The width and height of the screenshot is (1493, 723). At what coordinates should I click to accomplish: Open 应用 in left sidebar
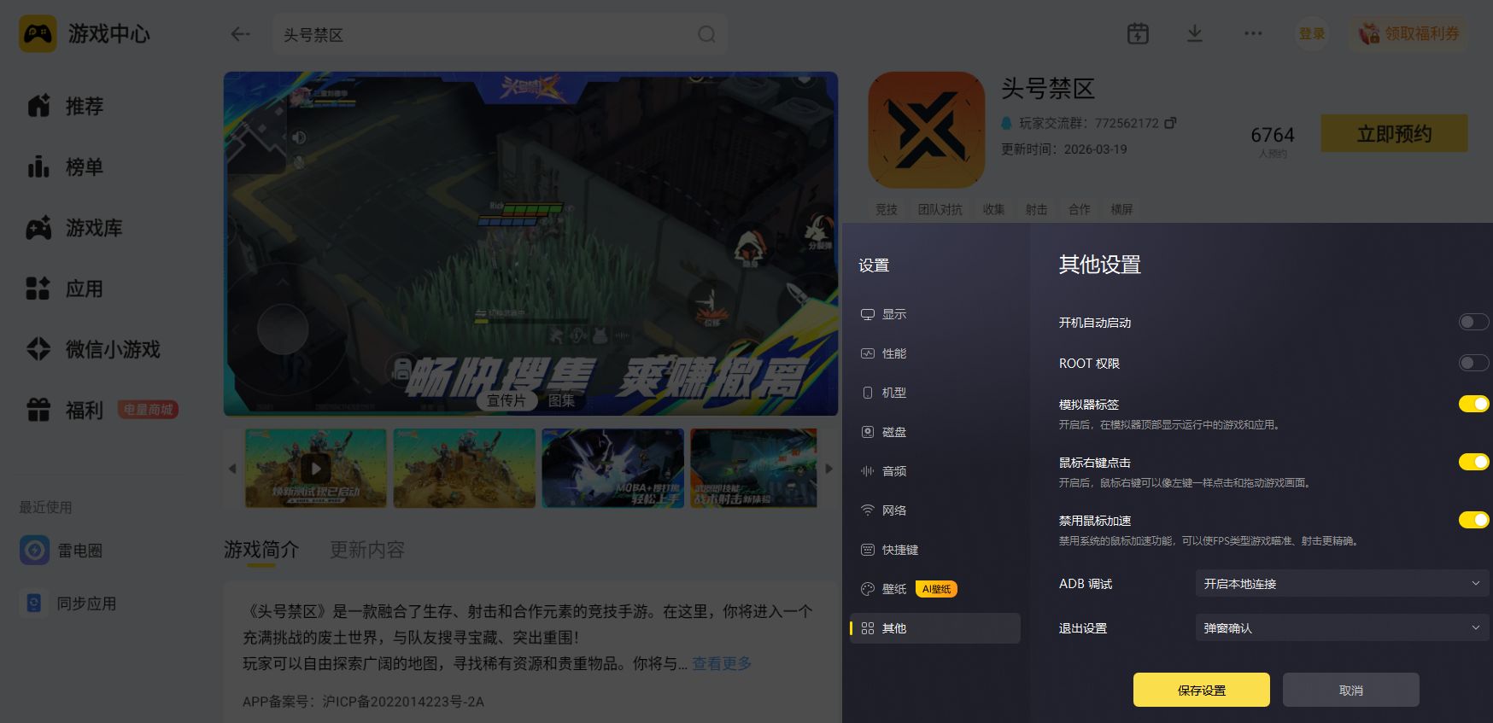coord(65,289)
